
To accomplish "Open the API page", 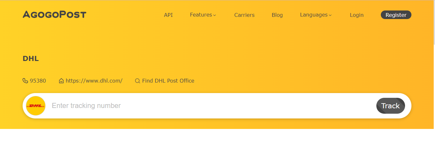I will pyautogui.click(x=168, y=15).
